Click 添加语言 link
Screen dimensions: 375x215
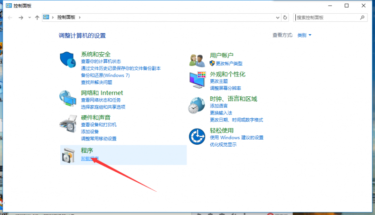click(218, 106)
